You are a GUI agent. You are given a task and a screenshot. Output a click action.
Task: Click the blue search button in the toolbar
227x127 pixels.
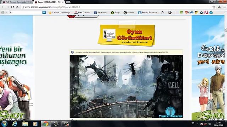tap(44, 13)
